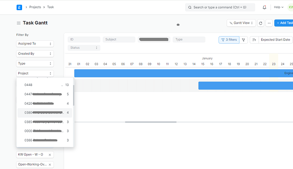Click the Add Task button

tap(284, 23)
